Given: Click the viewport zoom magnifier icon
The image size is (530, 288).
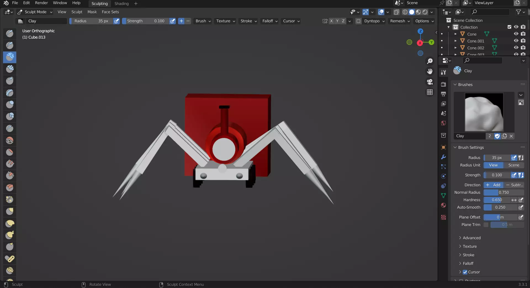Looking at the screenshot, I should pyautogui.click(x=430, y=61).
